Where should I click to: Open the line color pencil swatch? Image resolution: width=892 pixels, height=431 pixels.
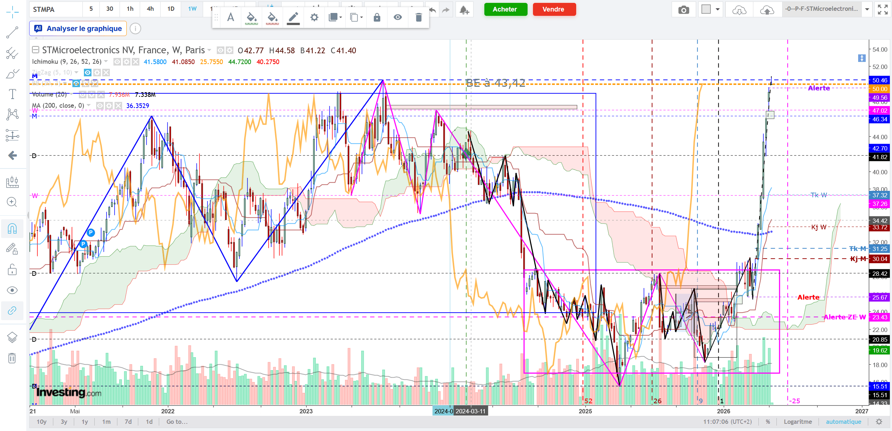pos(293,17)
